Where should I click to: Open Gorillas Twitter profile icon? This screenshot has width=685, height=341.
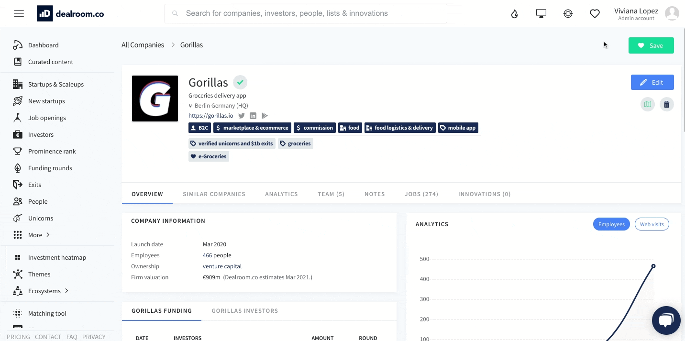[x=242, y=116]
